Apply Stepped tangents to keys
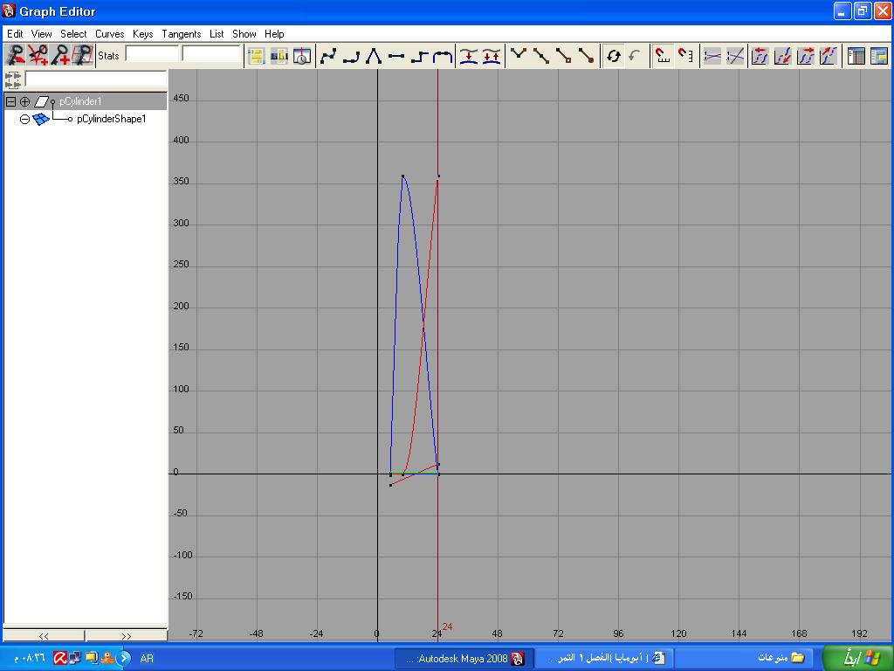Screen dimensions: 894x671 419,56
